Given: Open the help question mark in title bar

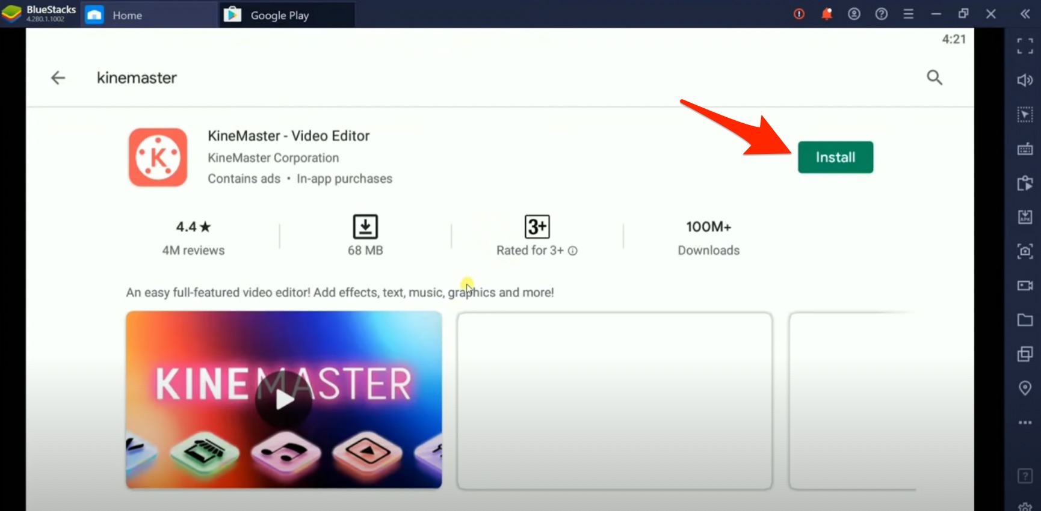Looking at the screenshot, I should tap(881, 14).
